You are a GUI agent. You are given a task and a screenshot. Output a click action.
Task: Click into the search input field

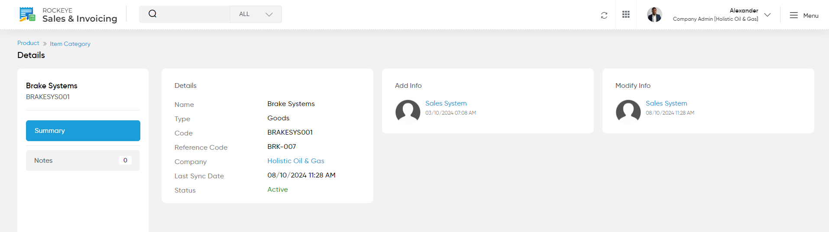pos(194,14)
